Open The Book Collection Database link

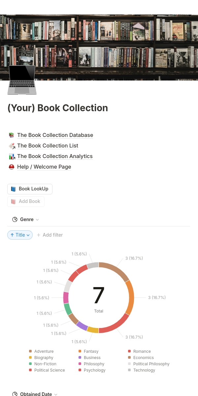(55, 135)
